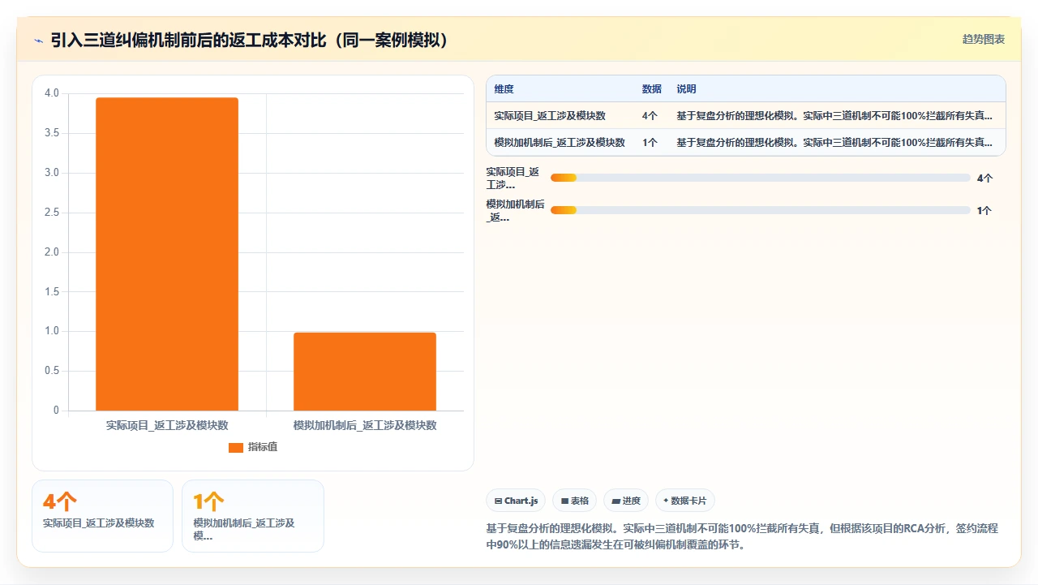Viewport: 1038px width, 585px height.
Task: Click table cell 实际项目_返工涉及模块数
Action: tap(550, 116)
